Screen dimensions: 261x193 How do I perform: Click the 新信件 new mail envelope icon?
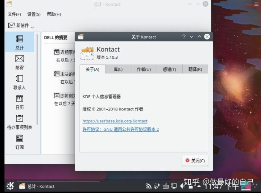[x=12, y=25]
